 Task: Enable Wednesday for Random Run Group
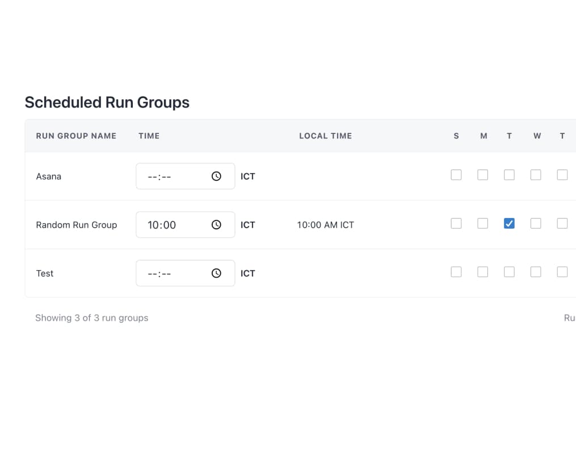click(536, 224)
